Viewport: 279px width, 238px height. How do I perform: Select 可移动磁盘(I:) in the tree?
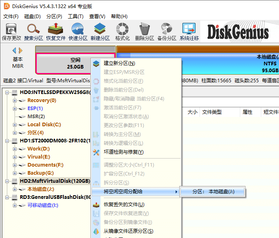click(43, 205)
